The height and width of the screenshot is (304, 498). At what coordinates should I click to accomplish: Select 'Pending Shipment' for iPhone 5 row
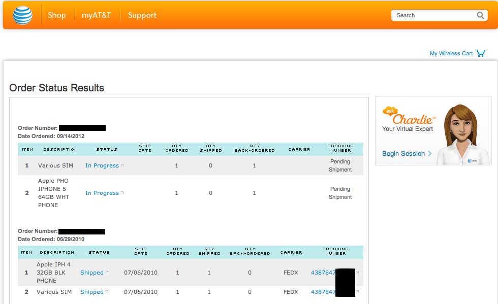click(340, 193)
